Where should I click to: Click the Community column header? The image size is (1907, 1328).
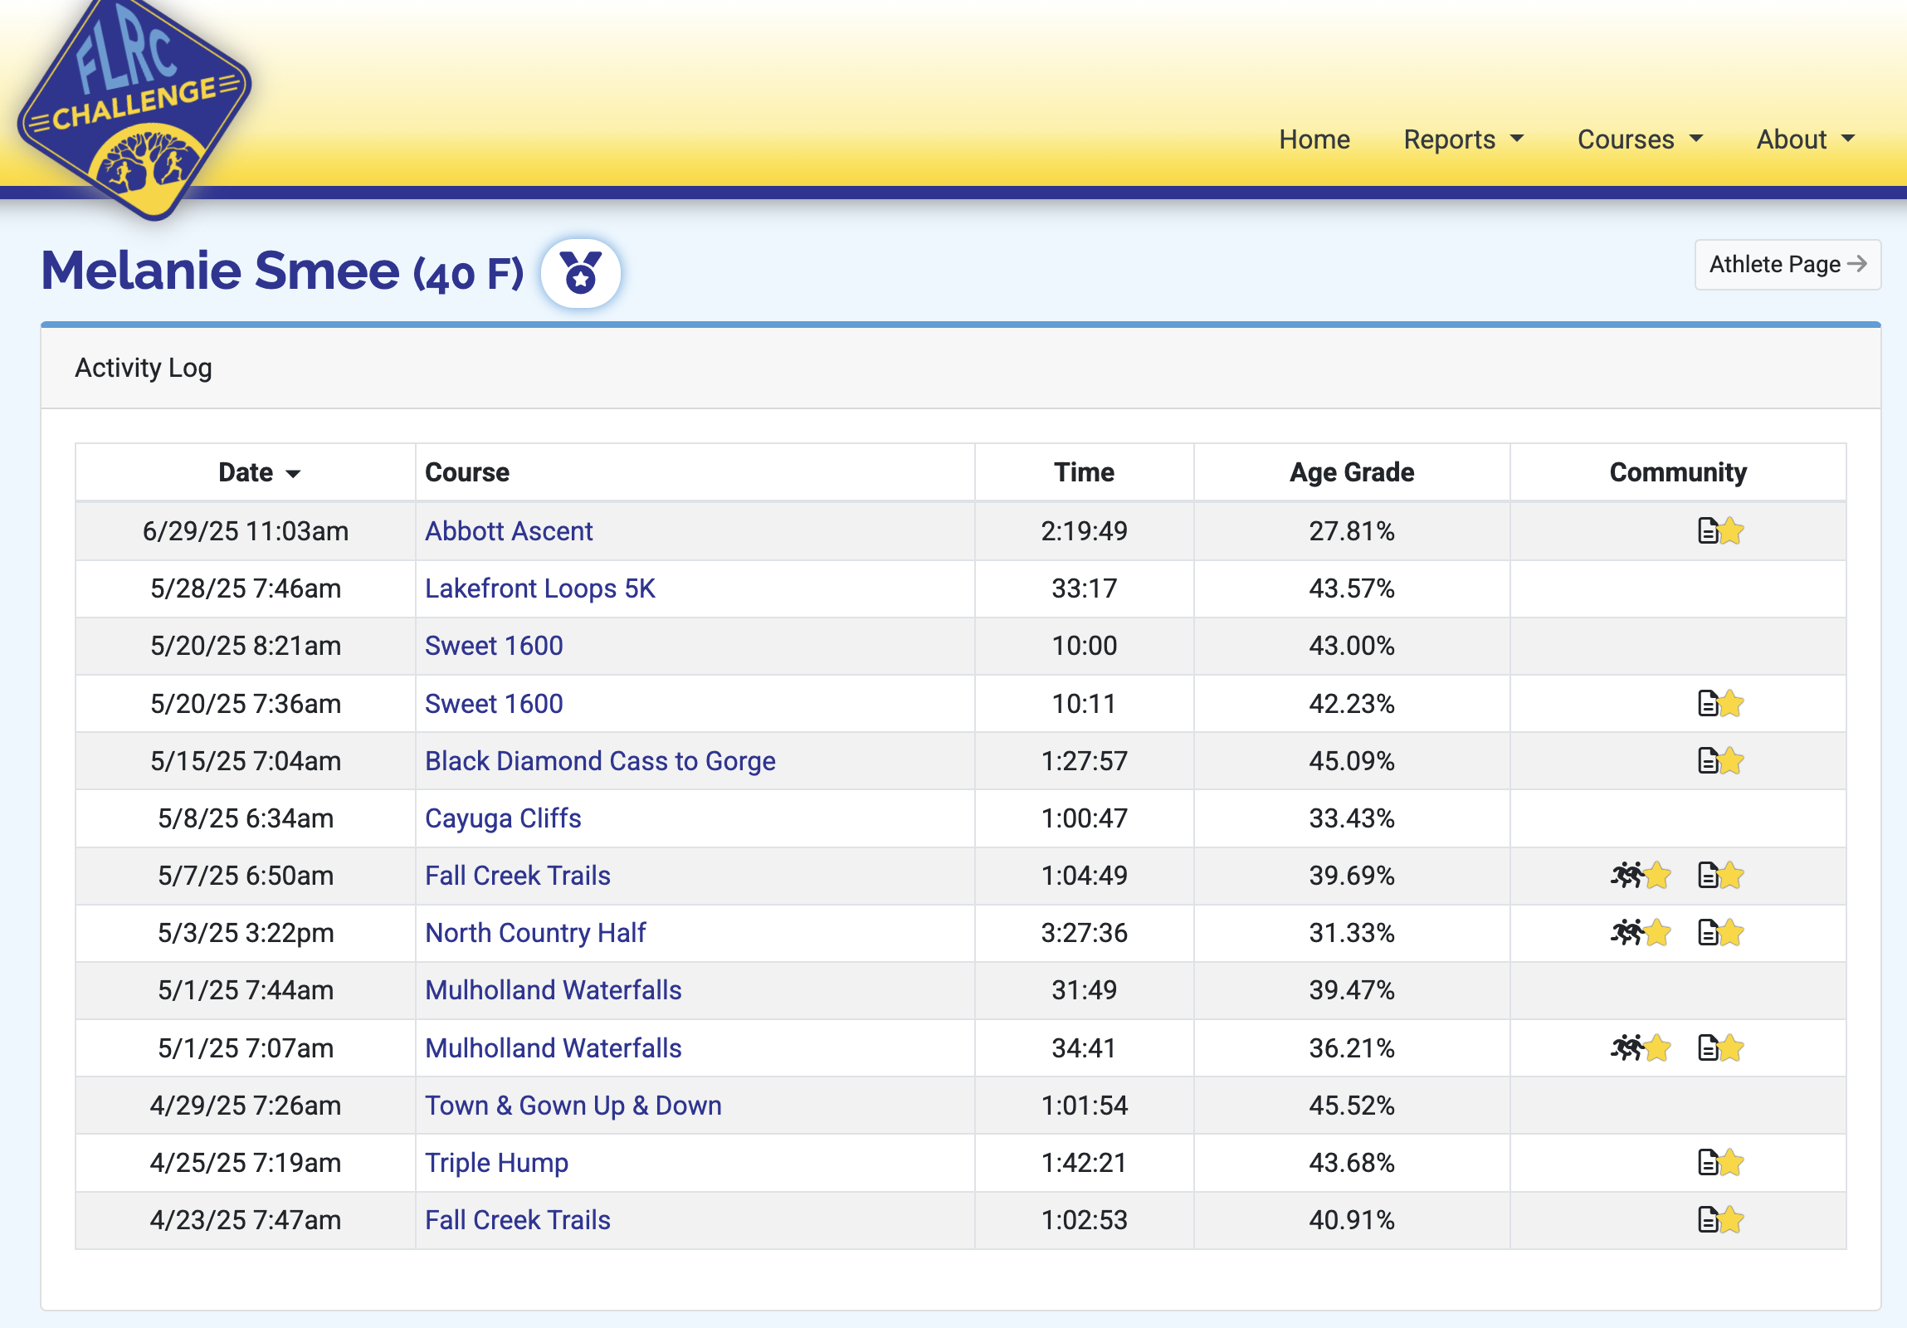(x=1678, y=472)
